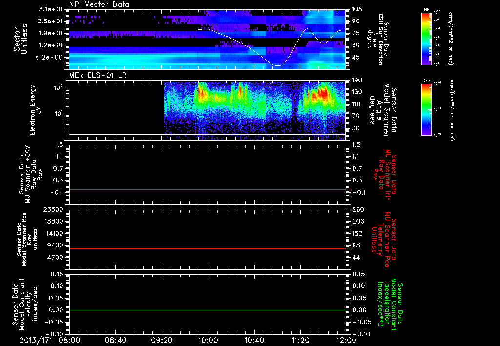Click the 'Model Scanner Pos Raw' axis label
This screenshot has width=500, height=346.
pos(26,239)
